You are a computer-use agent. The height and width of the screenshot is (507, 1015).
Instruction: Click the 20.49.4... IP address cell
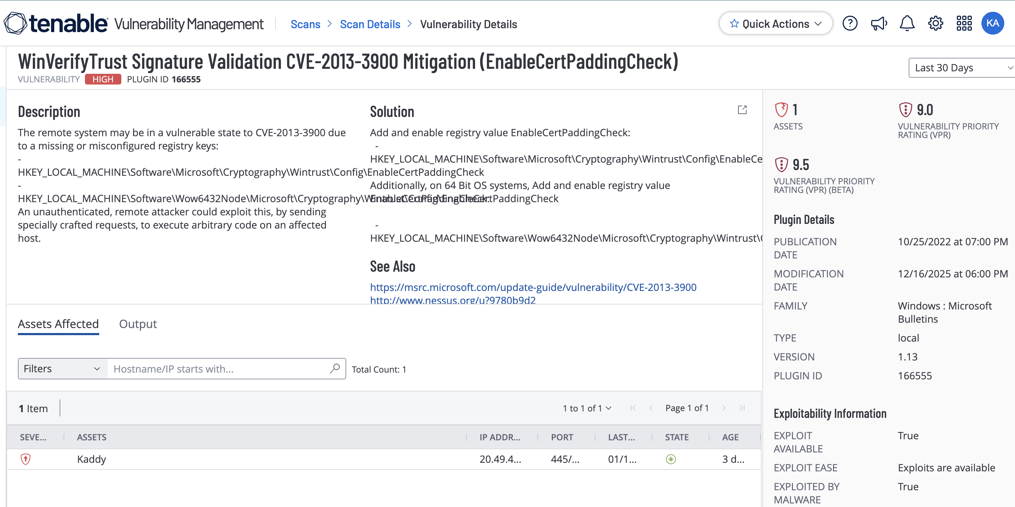[500, 459]
